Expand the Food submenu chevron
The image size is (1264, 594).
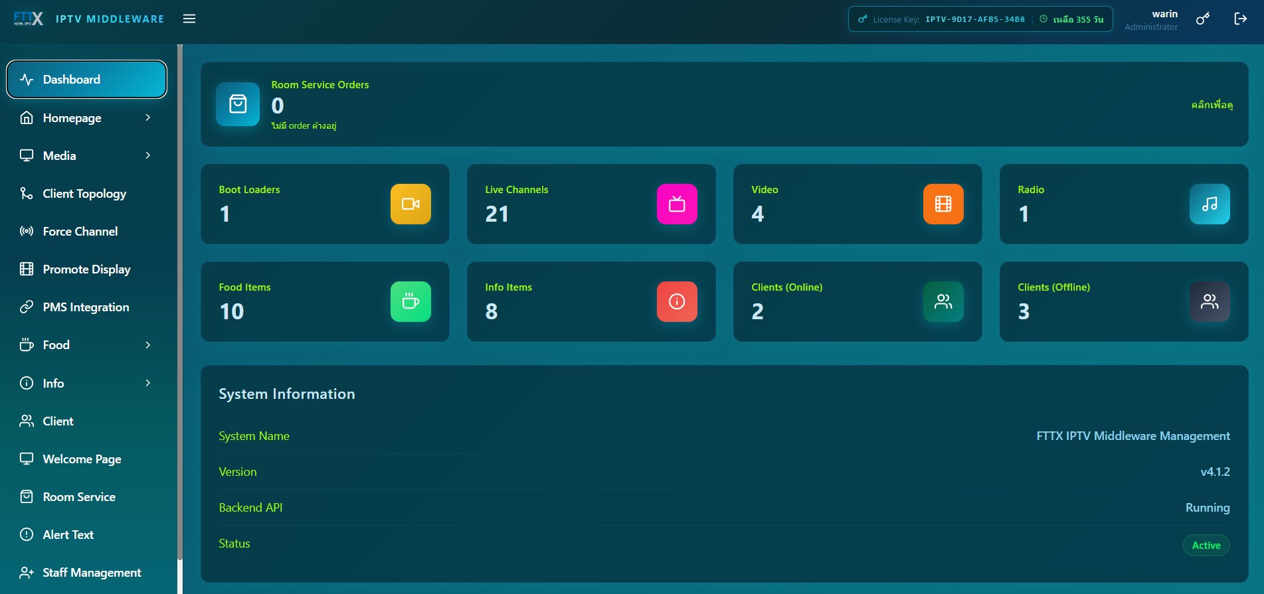147,345
